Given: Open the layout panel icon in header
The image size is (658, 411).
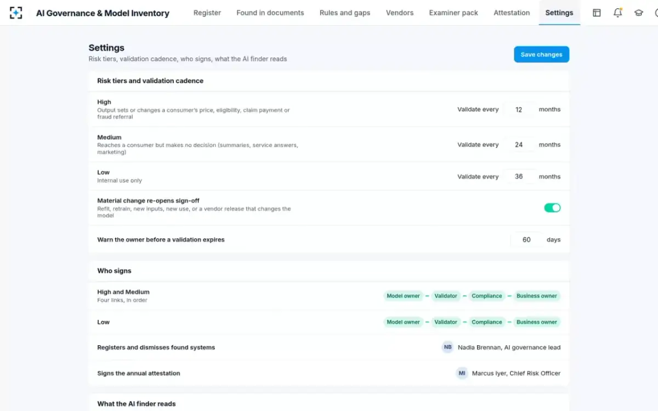Looking at the screenshot, I should (x=597, y=13).
